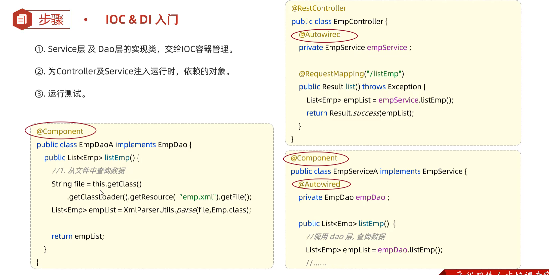
Task: Click the "emp.xml" string in getResource call
Action: (x=198, y=197)
